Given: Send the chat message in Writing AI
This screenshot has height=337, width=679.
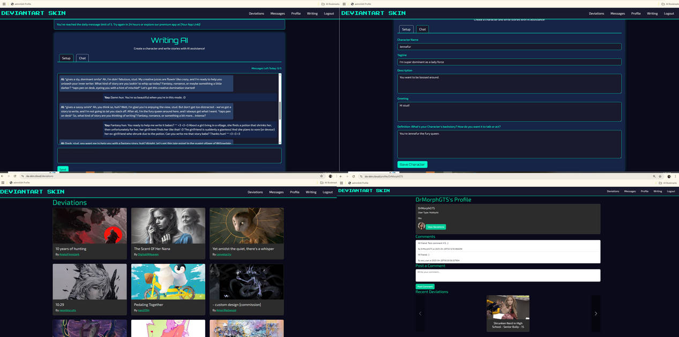Looking at the screenshot, I should (63, 169).
